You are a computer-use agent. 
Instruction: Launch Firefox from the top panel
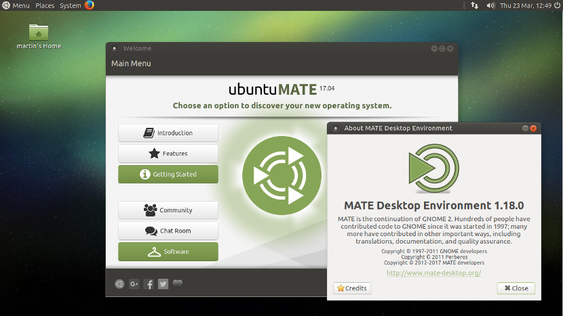90,5
